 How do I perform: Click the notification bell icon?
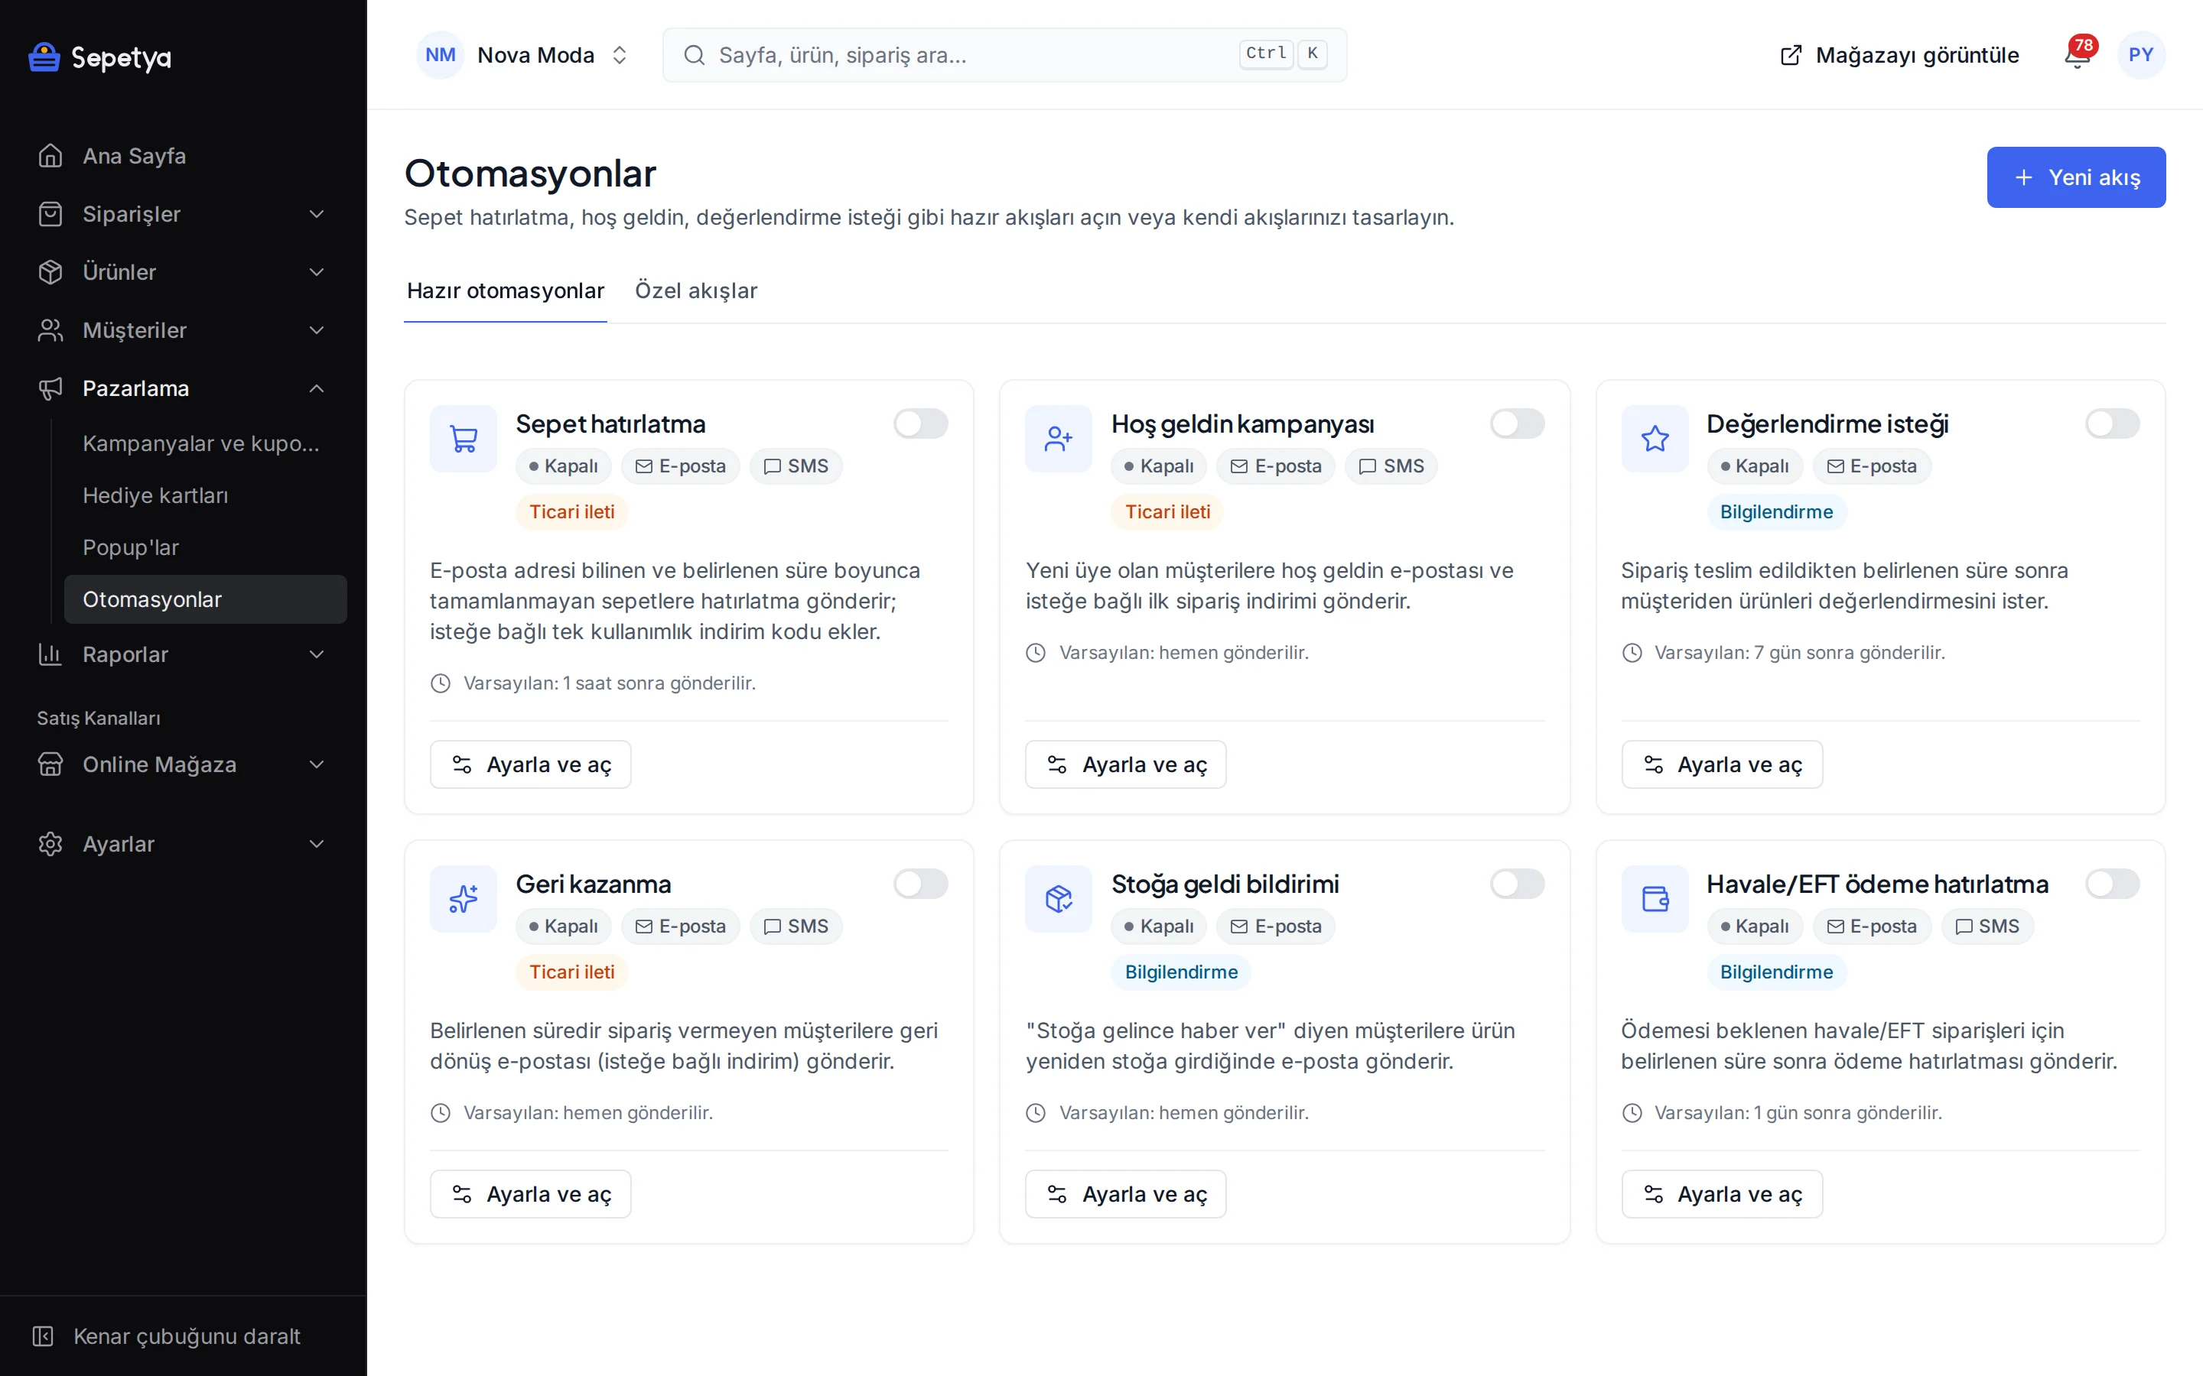2077,56
